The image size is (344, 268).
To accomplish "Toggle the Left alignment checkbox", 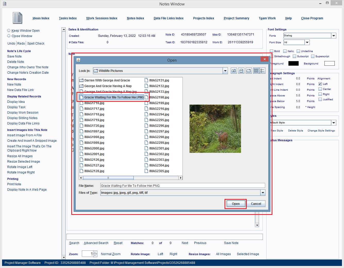I will (x=320, y=84).
